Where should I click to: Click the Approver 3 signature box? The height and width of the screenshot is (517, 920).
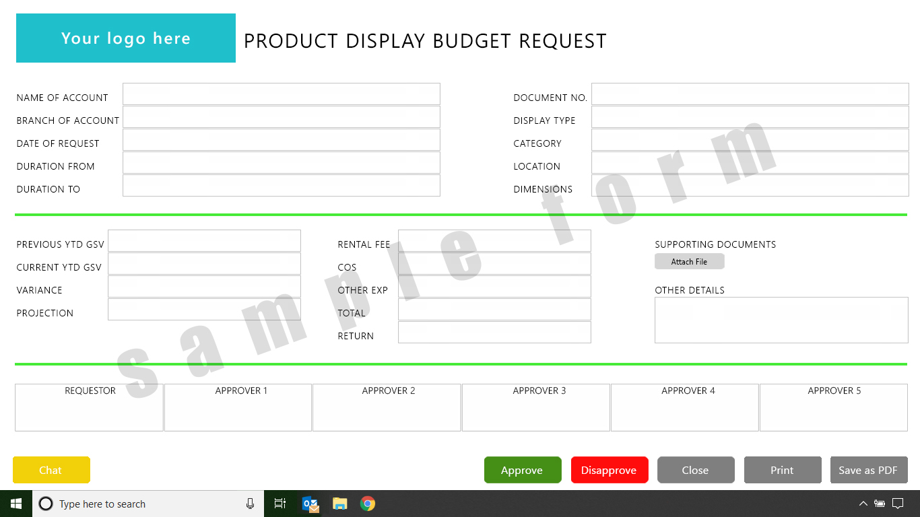pyautogui.click(x=536, y=407)
